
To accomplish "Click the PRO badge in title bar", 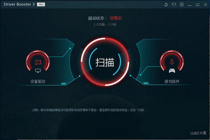I will coord(41,4).
